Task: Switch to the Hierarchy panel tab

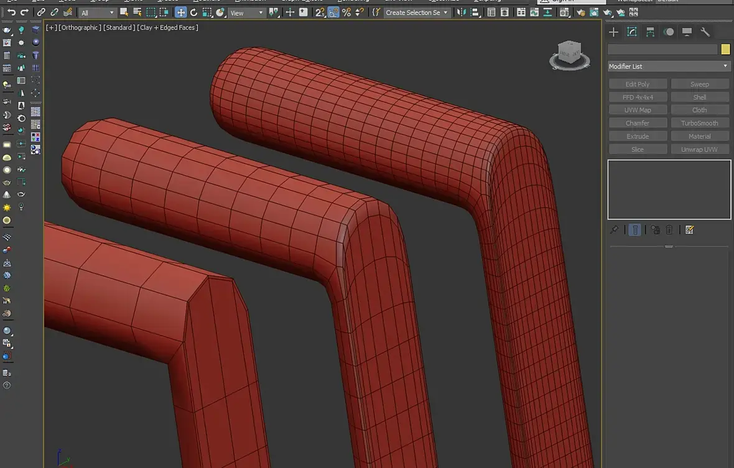Action: (650, 32)
